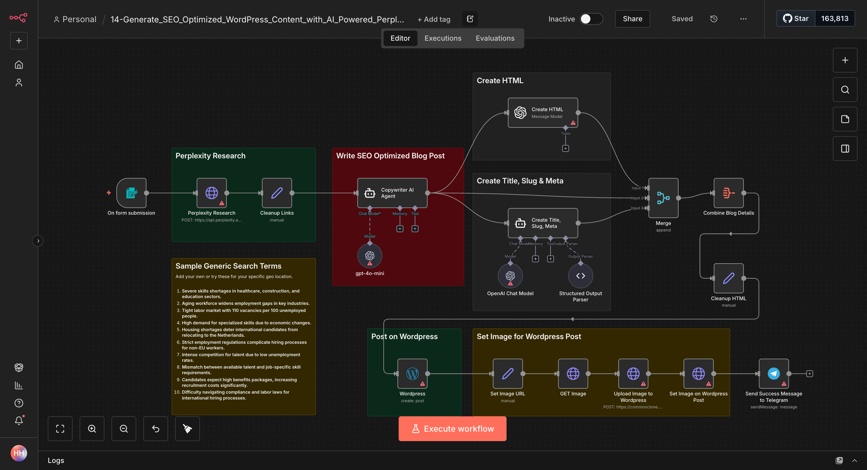Open the Merge append node
867x470 pixels.
pyautogui.click(x=663, y=198)
